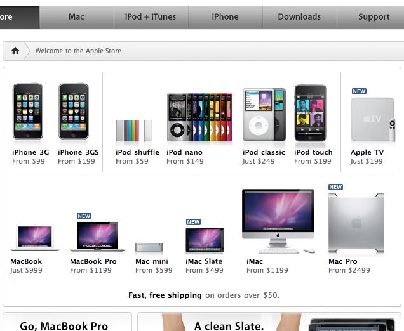
Task: Open the MacBook Pro product image
Action: pos(97,237)
